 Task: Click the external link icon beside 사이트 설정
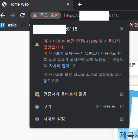(122, 119)
